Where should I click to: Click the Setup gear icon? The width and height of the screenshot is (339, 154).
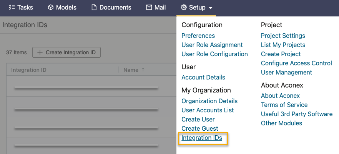(x=184, y=8)
